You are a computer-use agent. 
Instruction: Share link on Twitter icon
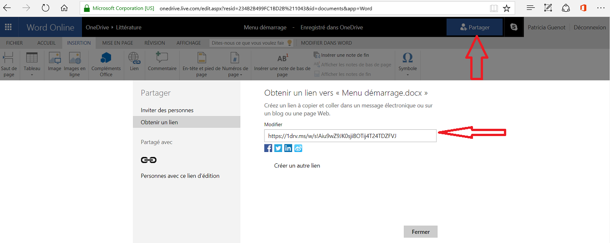pyautogui.click(x=278, y=148)
